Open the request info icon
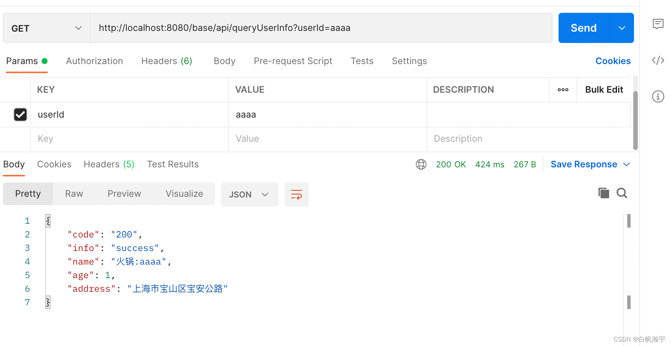Viewport: 671px width, 346px height. pyautogui.click(x=658, y=96)
